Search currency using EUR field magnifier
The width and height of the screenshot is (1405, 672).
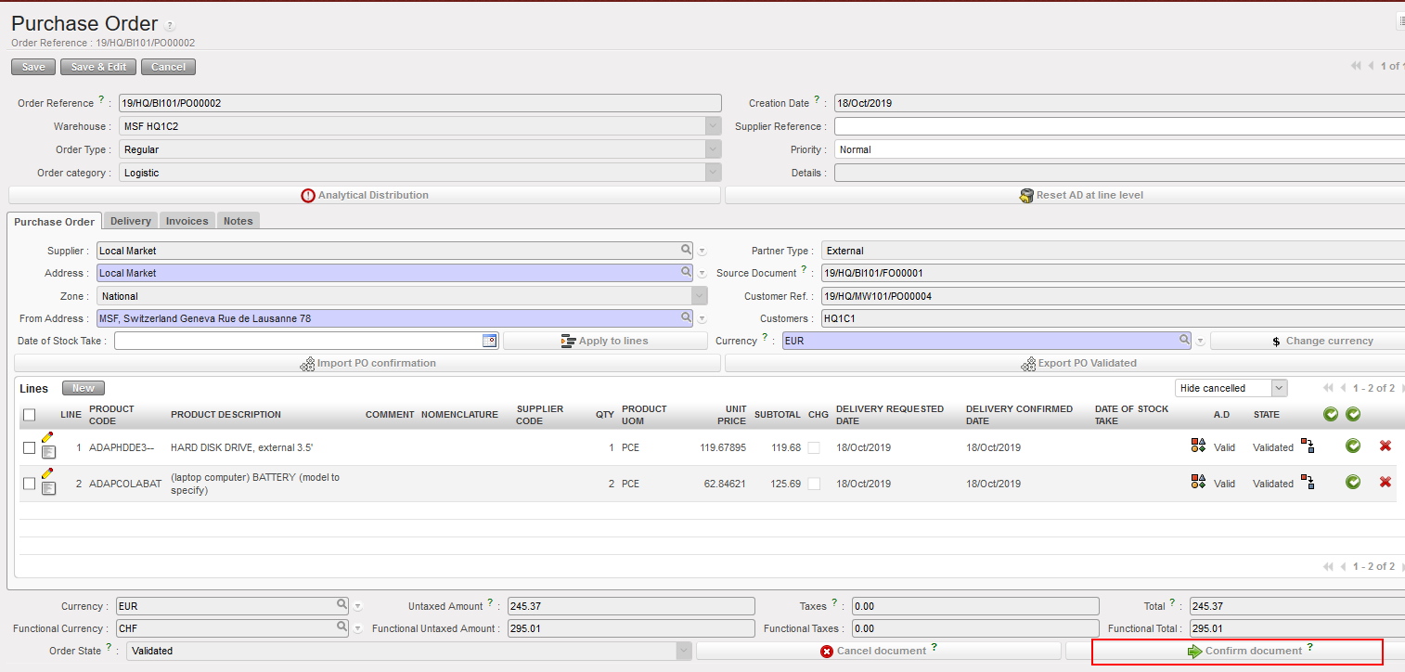pos(1184,341)
